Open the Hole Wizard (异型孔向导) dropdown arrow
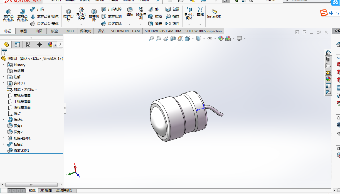This screenshot has width=340, height=194. click(x=81, y=24)
